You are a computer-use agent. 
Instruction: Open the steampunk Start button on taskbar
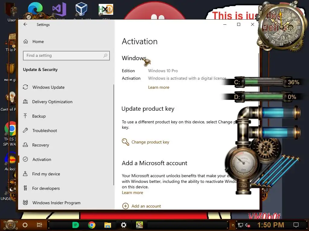coord(10,225)
